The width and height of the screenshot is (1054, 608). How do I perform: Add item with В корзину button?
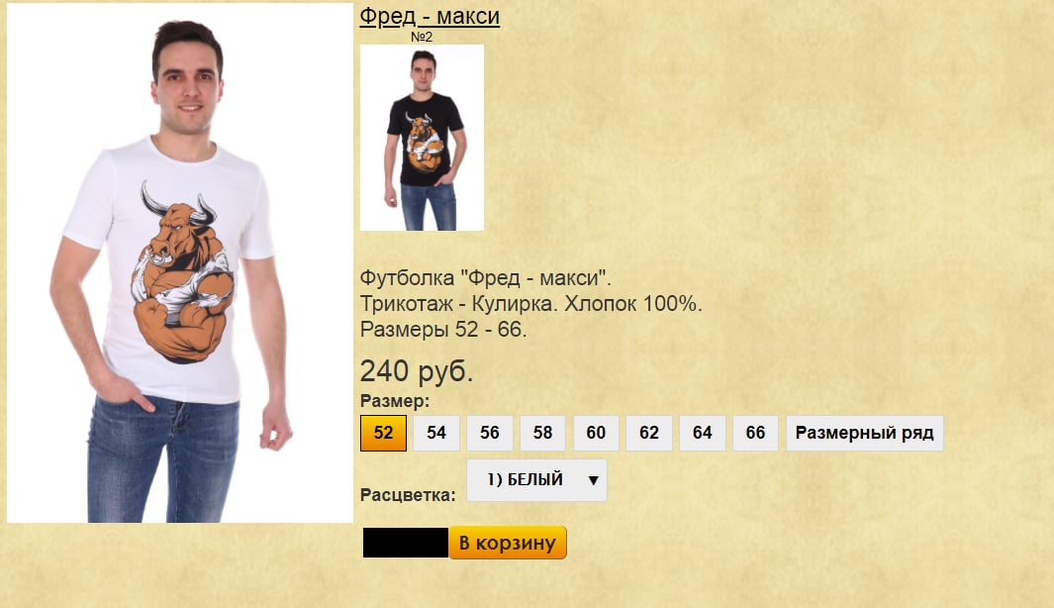click(508, 542)
